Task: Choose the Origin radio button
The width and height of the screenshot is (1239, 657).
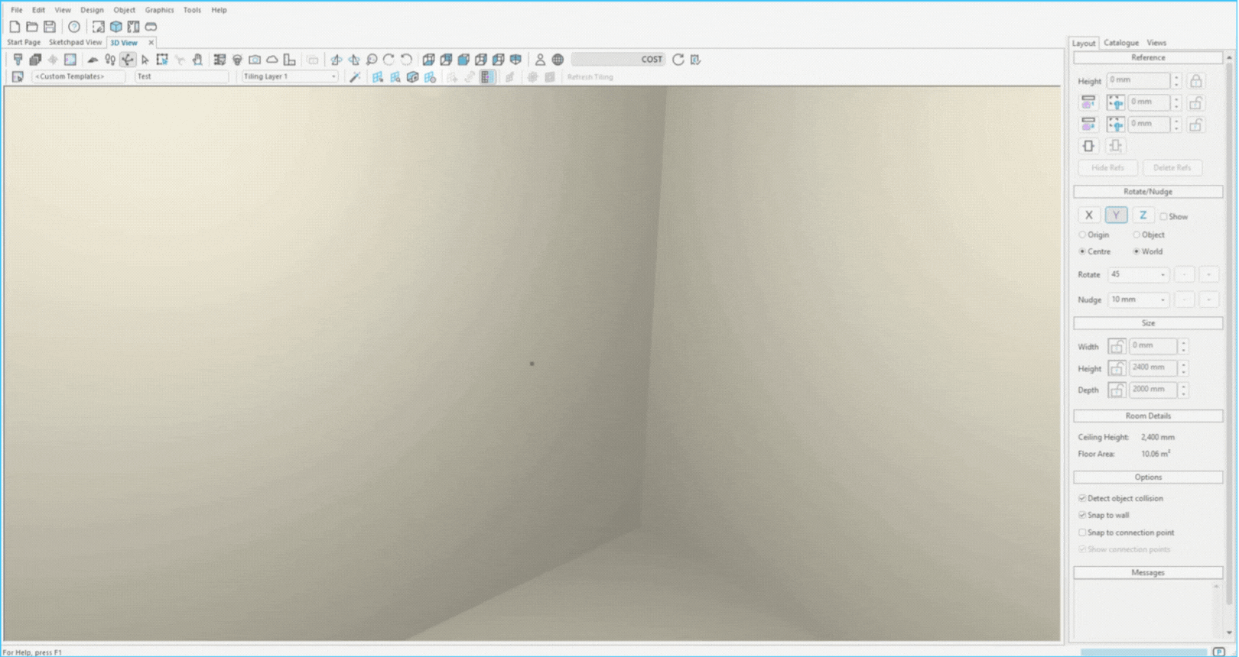Action: (1082, 235)
